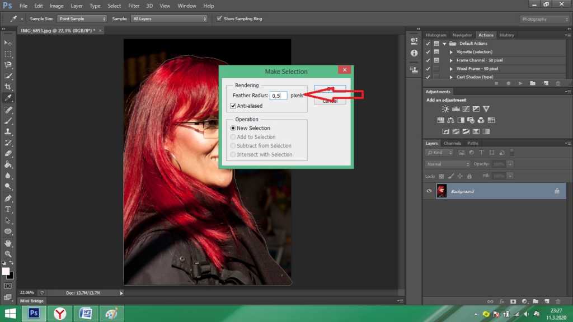Hide the Background layer eye icon
Screen dimensions: 573x322
(429, 191)
